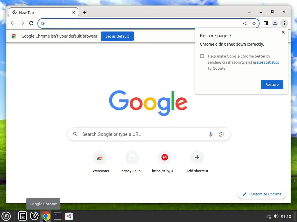Image resolution: width=297 pixels, height=222 pixels.
Task: Bookmark this tab with the star icon
Action: (254, 23)
